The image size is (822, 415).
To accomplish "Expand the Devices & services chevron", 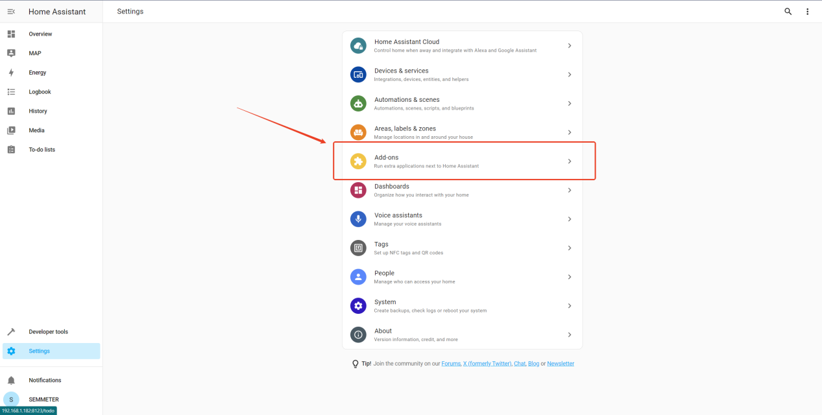I will (x=570, y=75).
